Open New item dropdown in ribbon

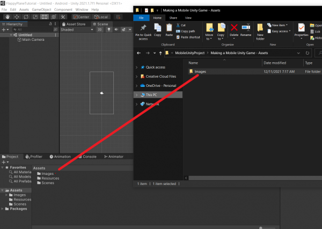[277, 25]
